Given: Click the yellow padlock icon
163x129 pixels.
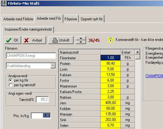Looking at the screenshot, I should (111, 40).
